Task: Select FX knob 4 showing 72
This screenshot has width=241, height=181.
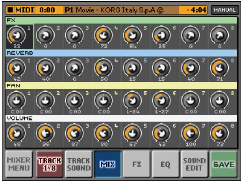Action: (103, 35)
